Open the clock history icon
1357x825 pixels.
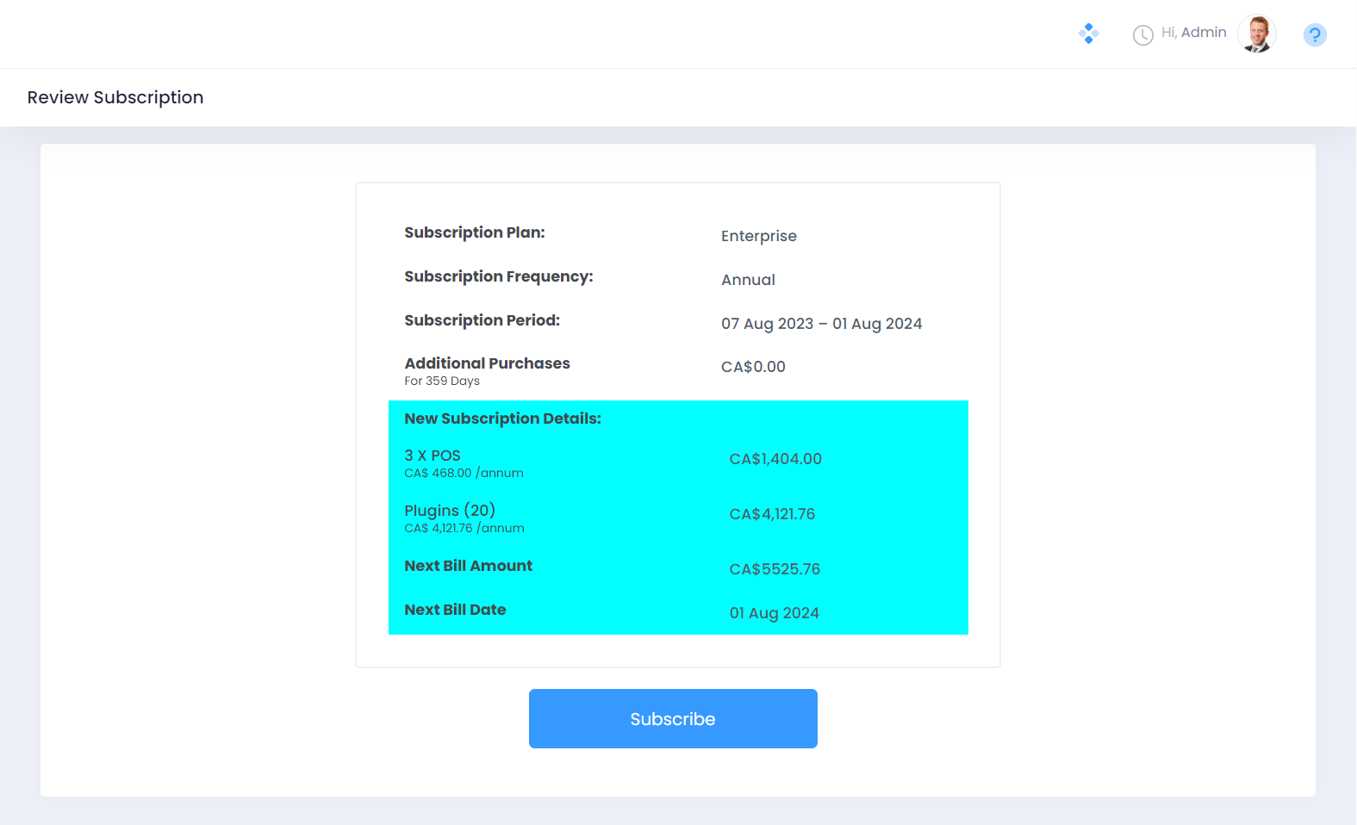coord(1142,34)
